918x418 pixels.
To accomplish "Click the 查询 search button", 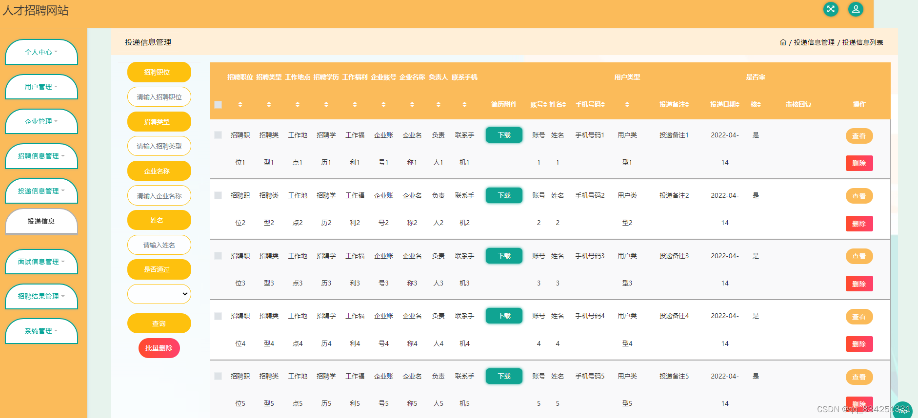I will point(159,323).
